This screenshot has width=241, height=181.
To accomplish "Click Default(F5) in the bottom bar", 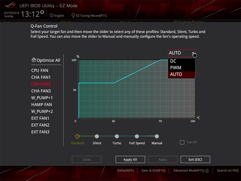I will (x=126, y=171).
